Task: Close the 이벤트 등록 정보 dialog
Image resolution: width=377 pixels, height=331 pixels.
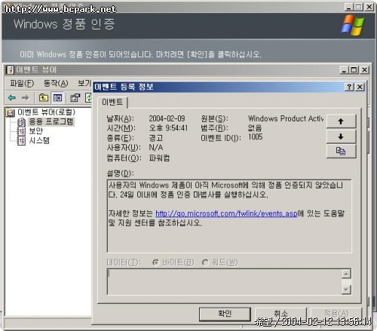Action: point(360,87)
